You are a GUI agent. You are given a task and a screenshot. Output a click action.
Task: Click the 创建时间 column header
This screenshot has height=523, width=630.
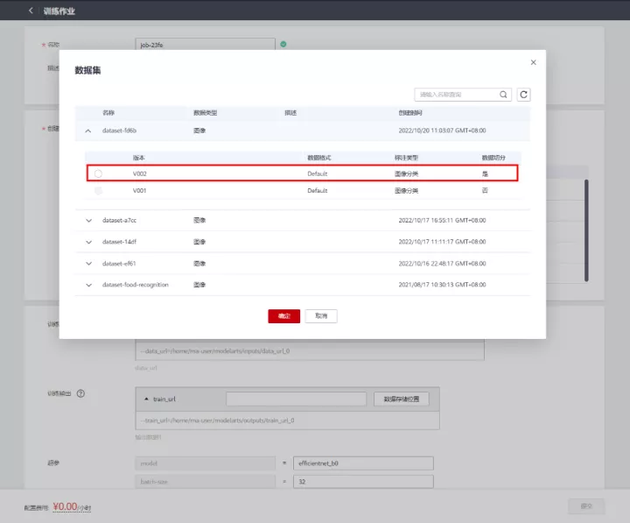click(410, 113)
